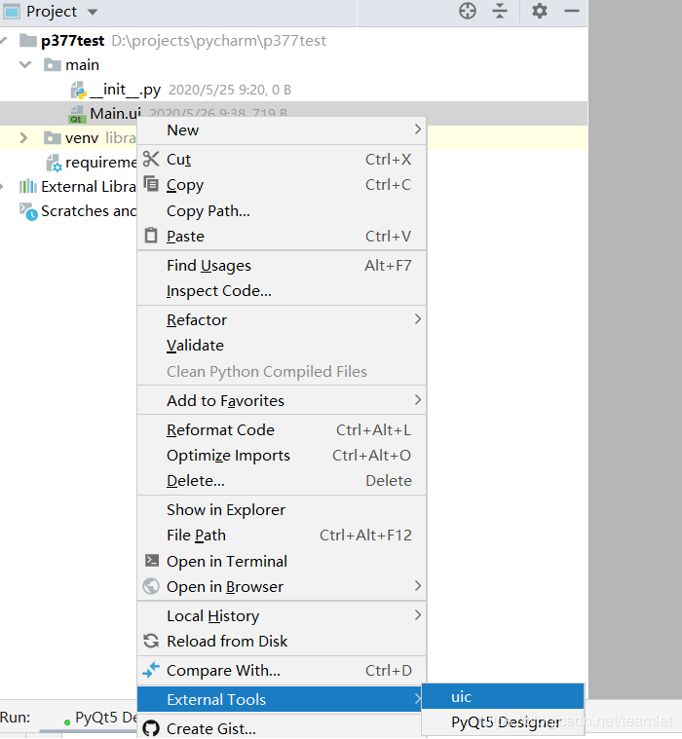Select External Libraries node
Viewport: 682px width, 739px height.
click(x=89, y=187)
